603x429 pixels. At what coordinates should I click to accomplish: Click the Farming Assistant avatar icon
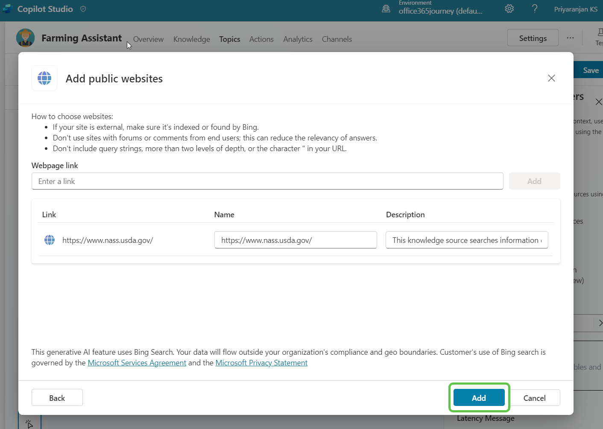pyautogui.click(x=26, y=38)
